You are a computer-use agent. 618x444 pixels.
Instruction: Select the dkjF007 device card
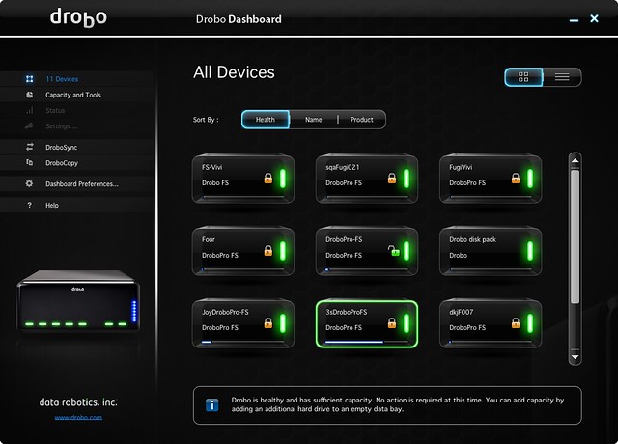click(x=491, y=323)
